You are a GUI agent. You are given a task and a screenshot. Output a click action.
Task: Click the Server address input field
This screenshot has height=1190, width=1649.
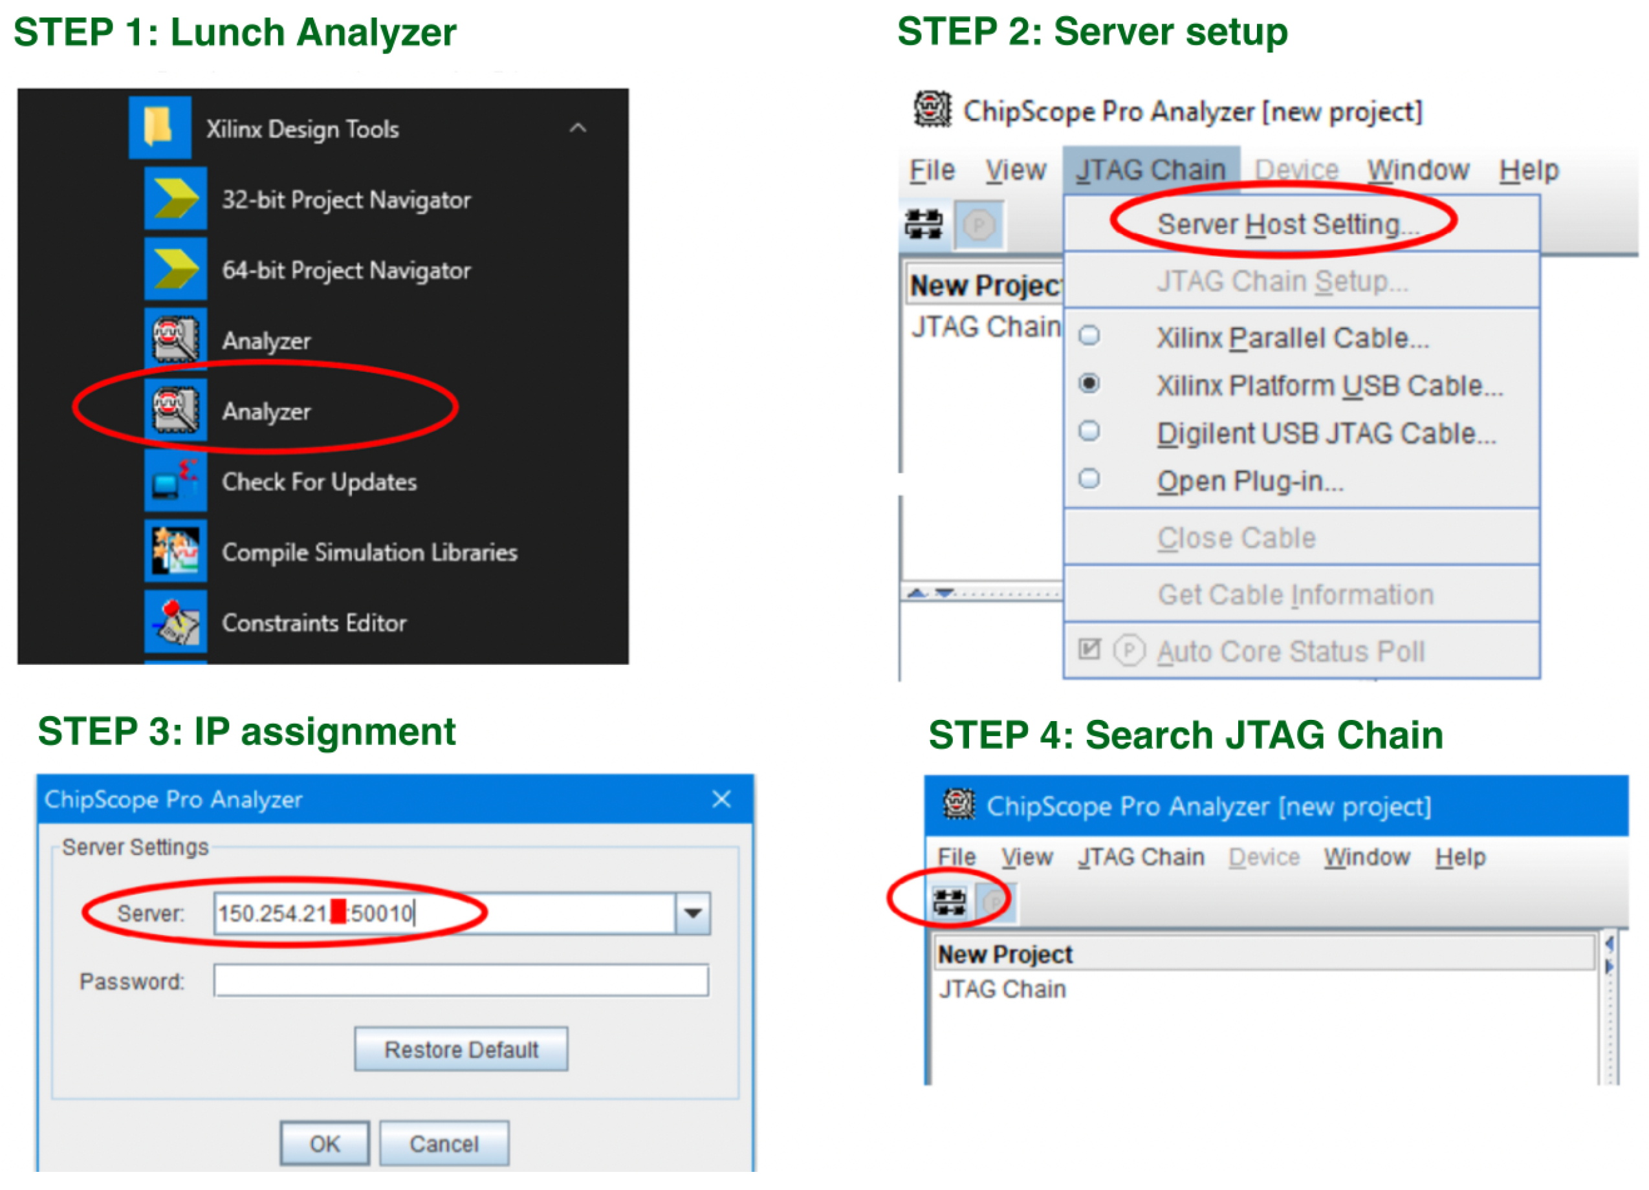[445, 913]
